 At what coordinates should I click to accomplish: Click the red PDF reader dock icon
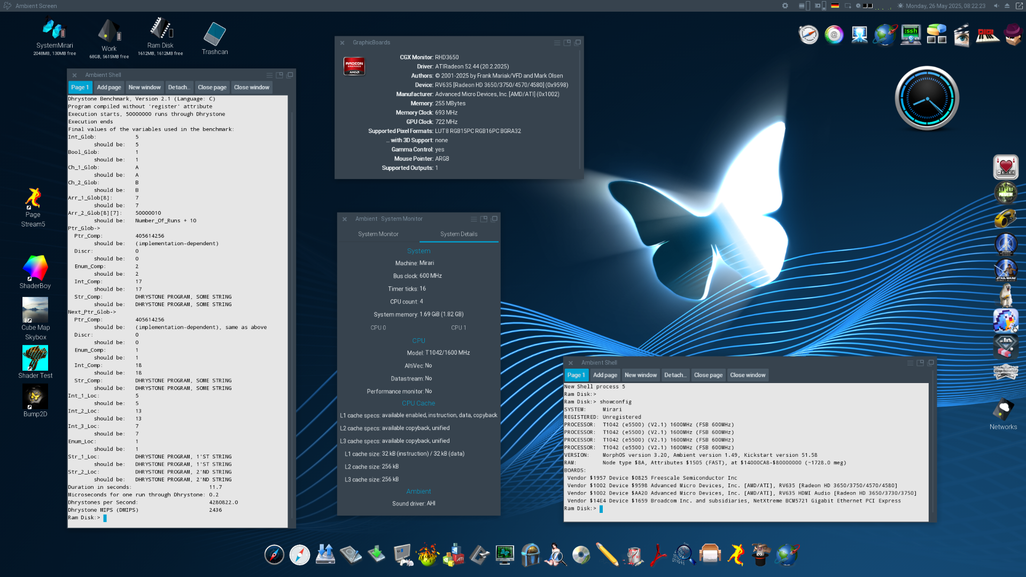(658, 555)
